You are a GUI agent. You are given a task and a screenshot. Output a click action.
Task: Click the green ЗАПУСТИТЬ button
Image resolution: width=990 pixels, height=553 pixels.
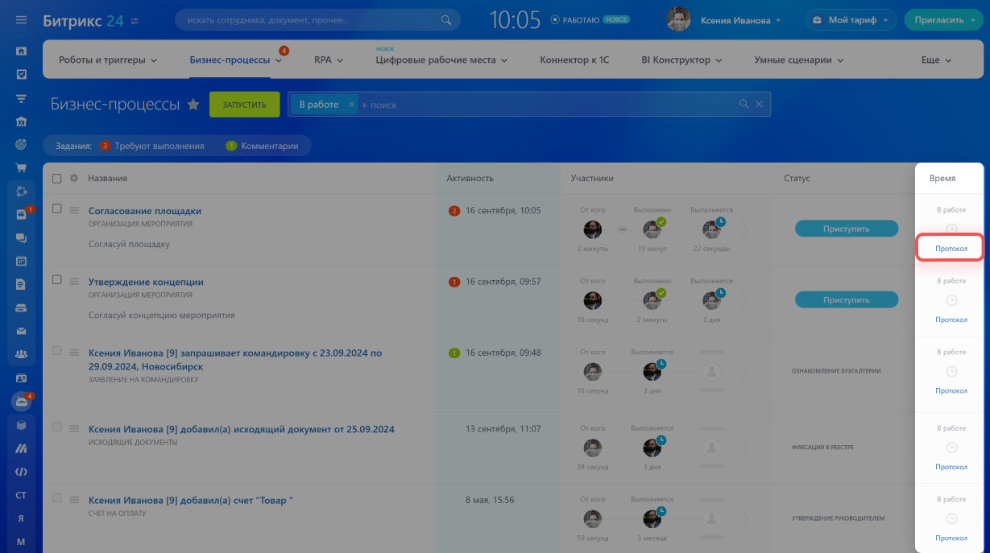point(244,105)
